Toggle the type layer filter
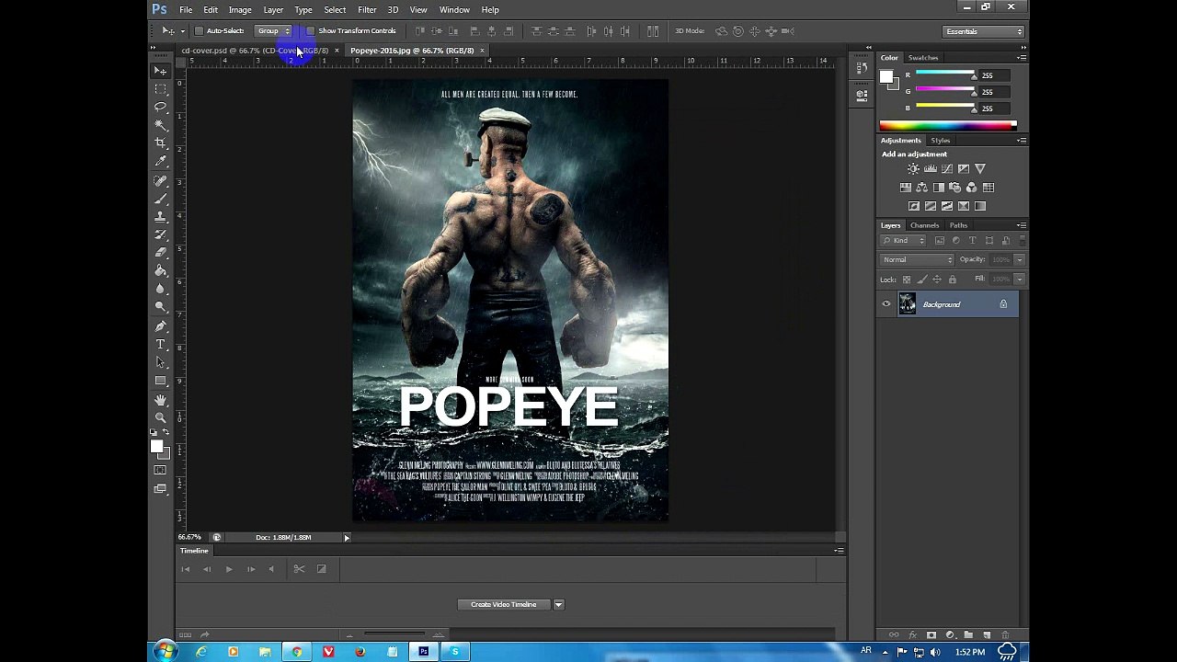The height and width of the screenshot is (662, 1177). pyautogui.click(x=972, y=241)
